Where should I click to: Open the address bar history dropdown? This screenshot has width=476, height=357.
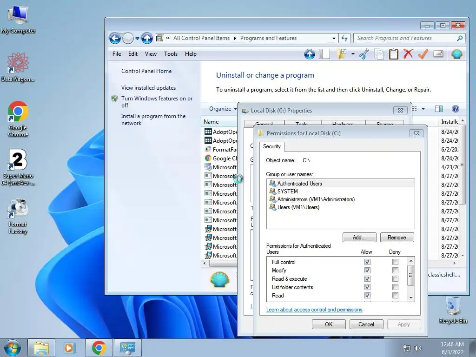(334, 39)
